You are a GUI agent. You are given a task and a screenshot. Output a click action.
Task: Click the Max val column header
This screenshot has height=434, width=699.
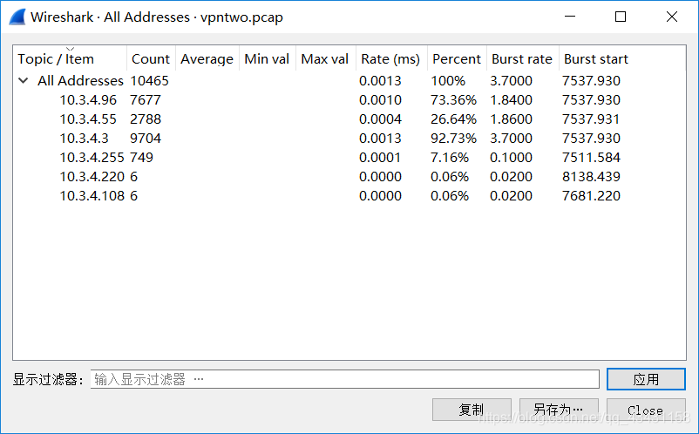324,58
